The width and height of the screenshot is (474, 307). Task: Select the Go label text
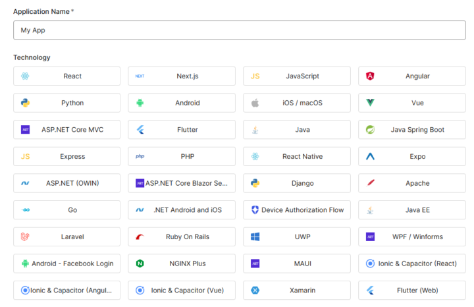[x=72, y=210]
